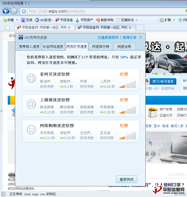
Task: Click 人民网 0.06 秒 result
Action: tap(108, 84)
